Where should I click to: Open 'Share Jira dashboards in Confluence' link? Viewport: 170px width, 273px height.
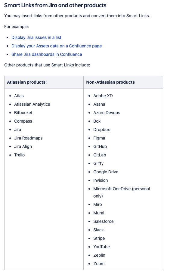[47, 54]
